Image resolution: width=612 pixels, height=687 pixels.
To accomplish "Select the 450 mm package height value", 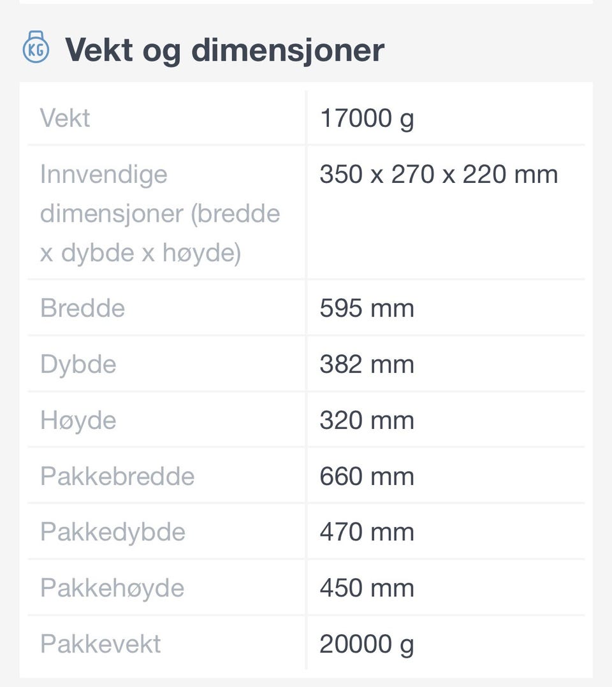I will 367,588.
